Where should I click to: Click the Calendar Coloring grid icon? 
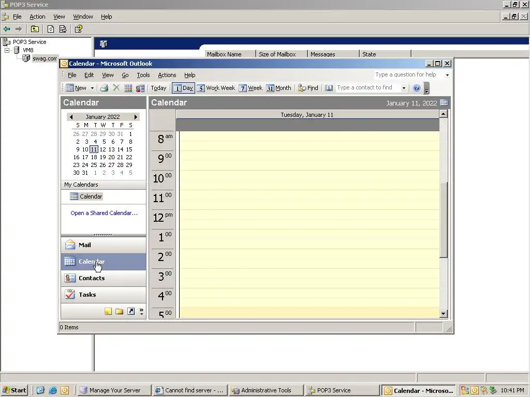(128, 88)
